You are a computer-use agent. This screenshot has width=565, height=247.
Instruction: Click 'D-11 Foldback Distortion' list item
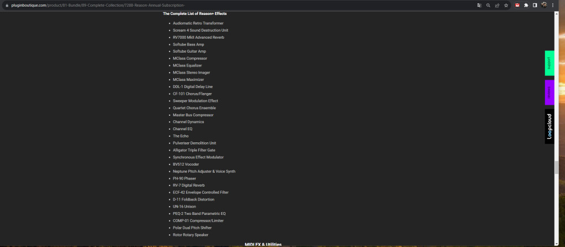click(193, 199)
